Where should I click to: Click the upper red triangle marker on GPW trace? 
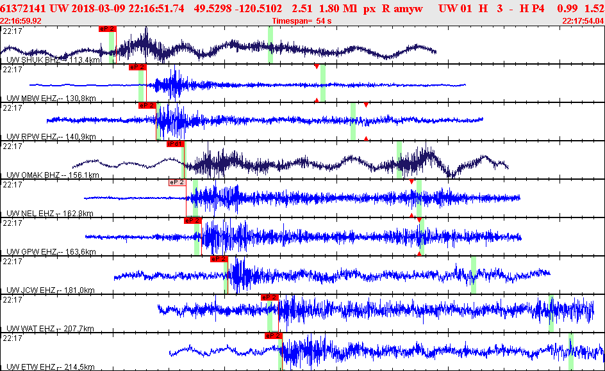(x=419, y=220)
